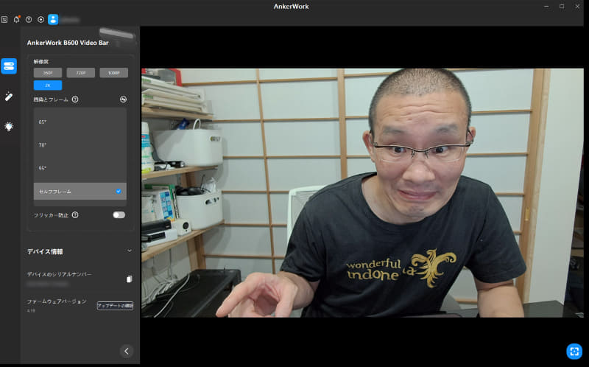Click the AnkerWork B600 Video Bar title
This screenshot has height=367, width=589.
pos(68,43)
